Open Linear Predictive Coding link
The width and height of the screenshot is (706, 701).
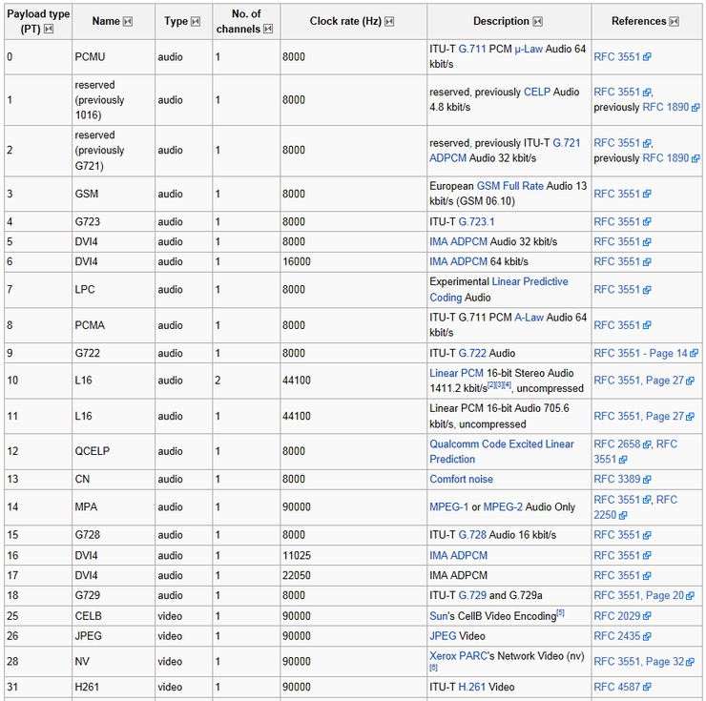[529, 281]
